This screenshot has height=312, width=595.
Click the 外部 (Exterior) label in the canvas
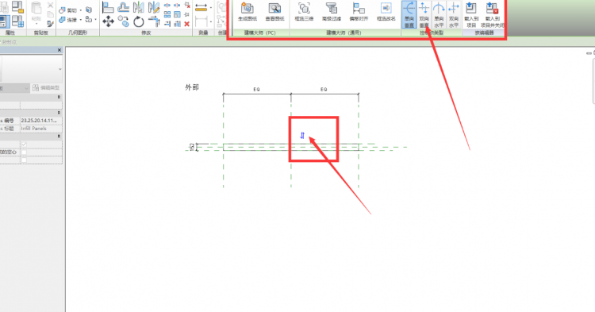click(x=192, y=87)
